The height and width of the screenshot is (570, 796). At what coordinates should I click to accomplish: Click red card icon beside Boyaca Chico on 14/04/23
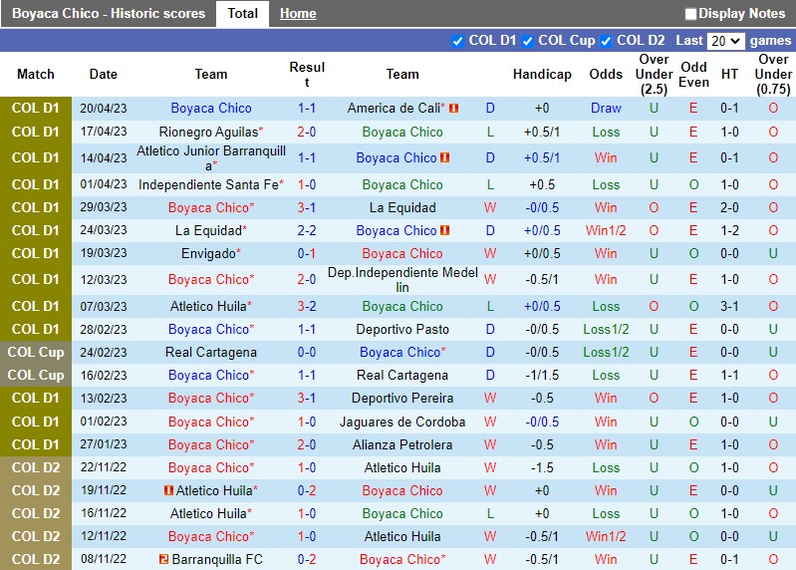[x=445, y=157]
